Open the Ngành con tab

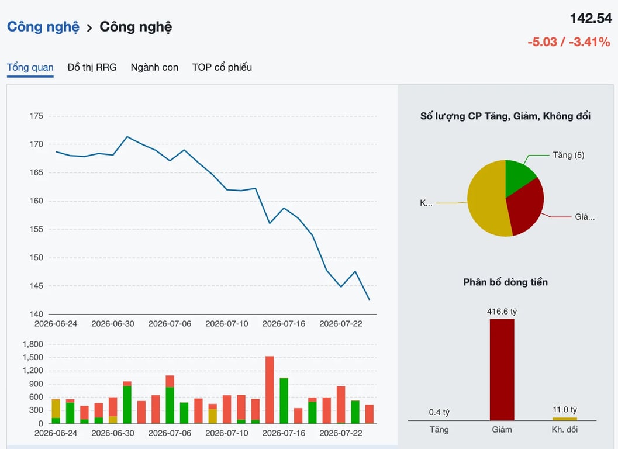[154, 67]
